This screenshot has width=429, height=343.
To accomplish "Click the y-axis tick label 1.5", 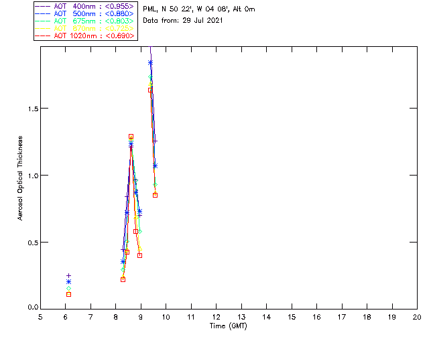I will [x=33, y=109].
